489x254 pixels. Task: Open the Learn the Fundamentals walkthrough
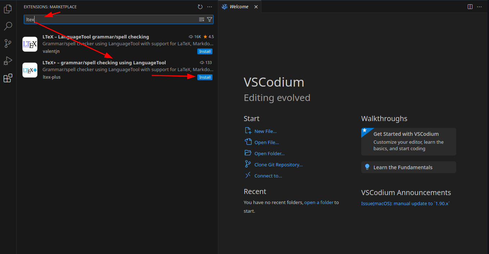[x=409, y=167]
